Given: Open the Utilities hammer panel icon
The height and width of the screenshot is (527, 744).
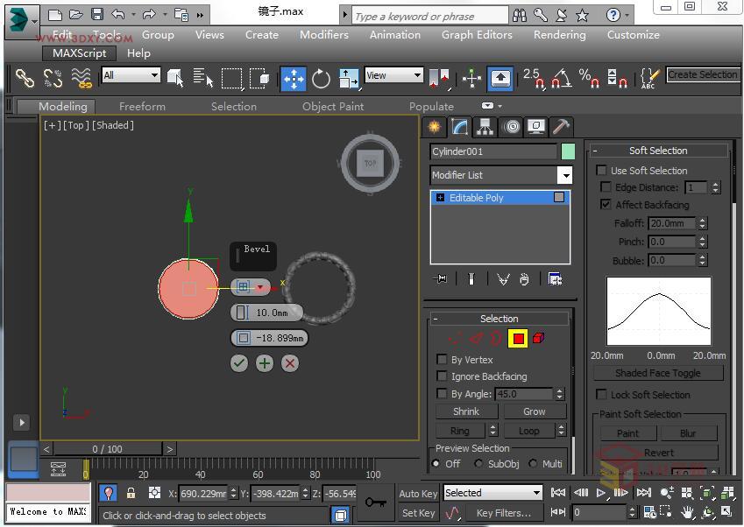Looking at the screenshot, I should coord(561,127).
